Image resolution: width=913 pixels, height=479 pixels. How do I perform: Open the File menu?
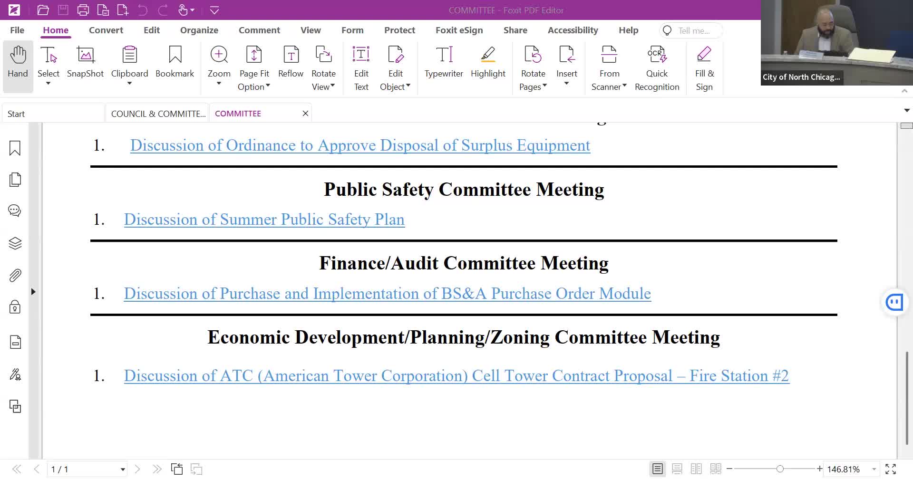[17, 30]
